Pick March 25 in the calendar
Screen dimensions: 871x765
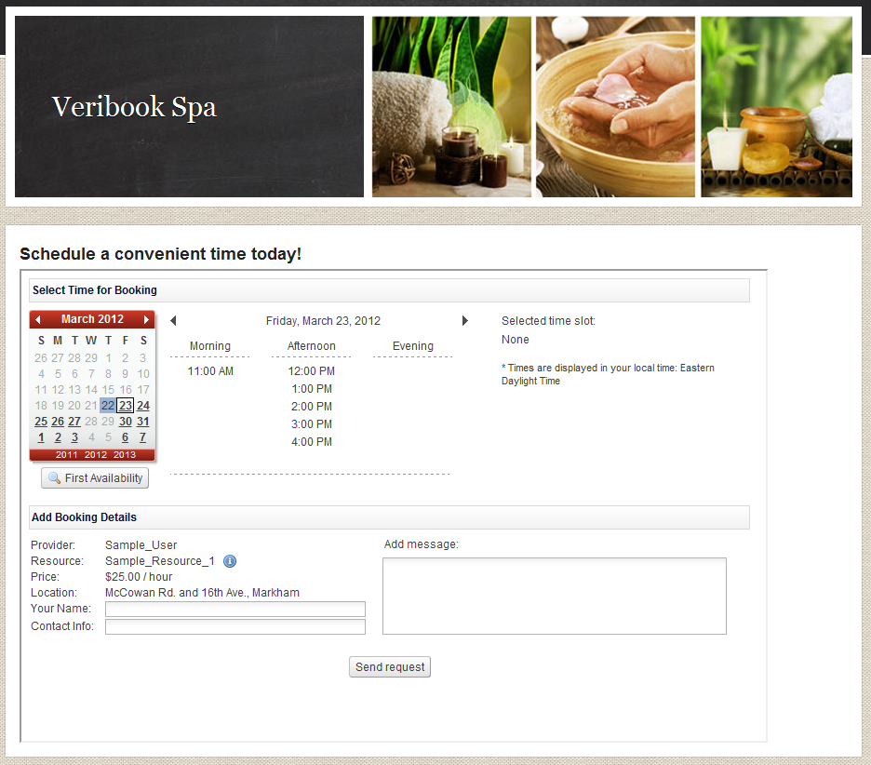coord(41,422)
